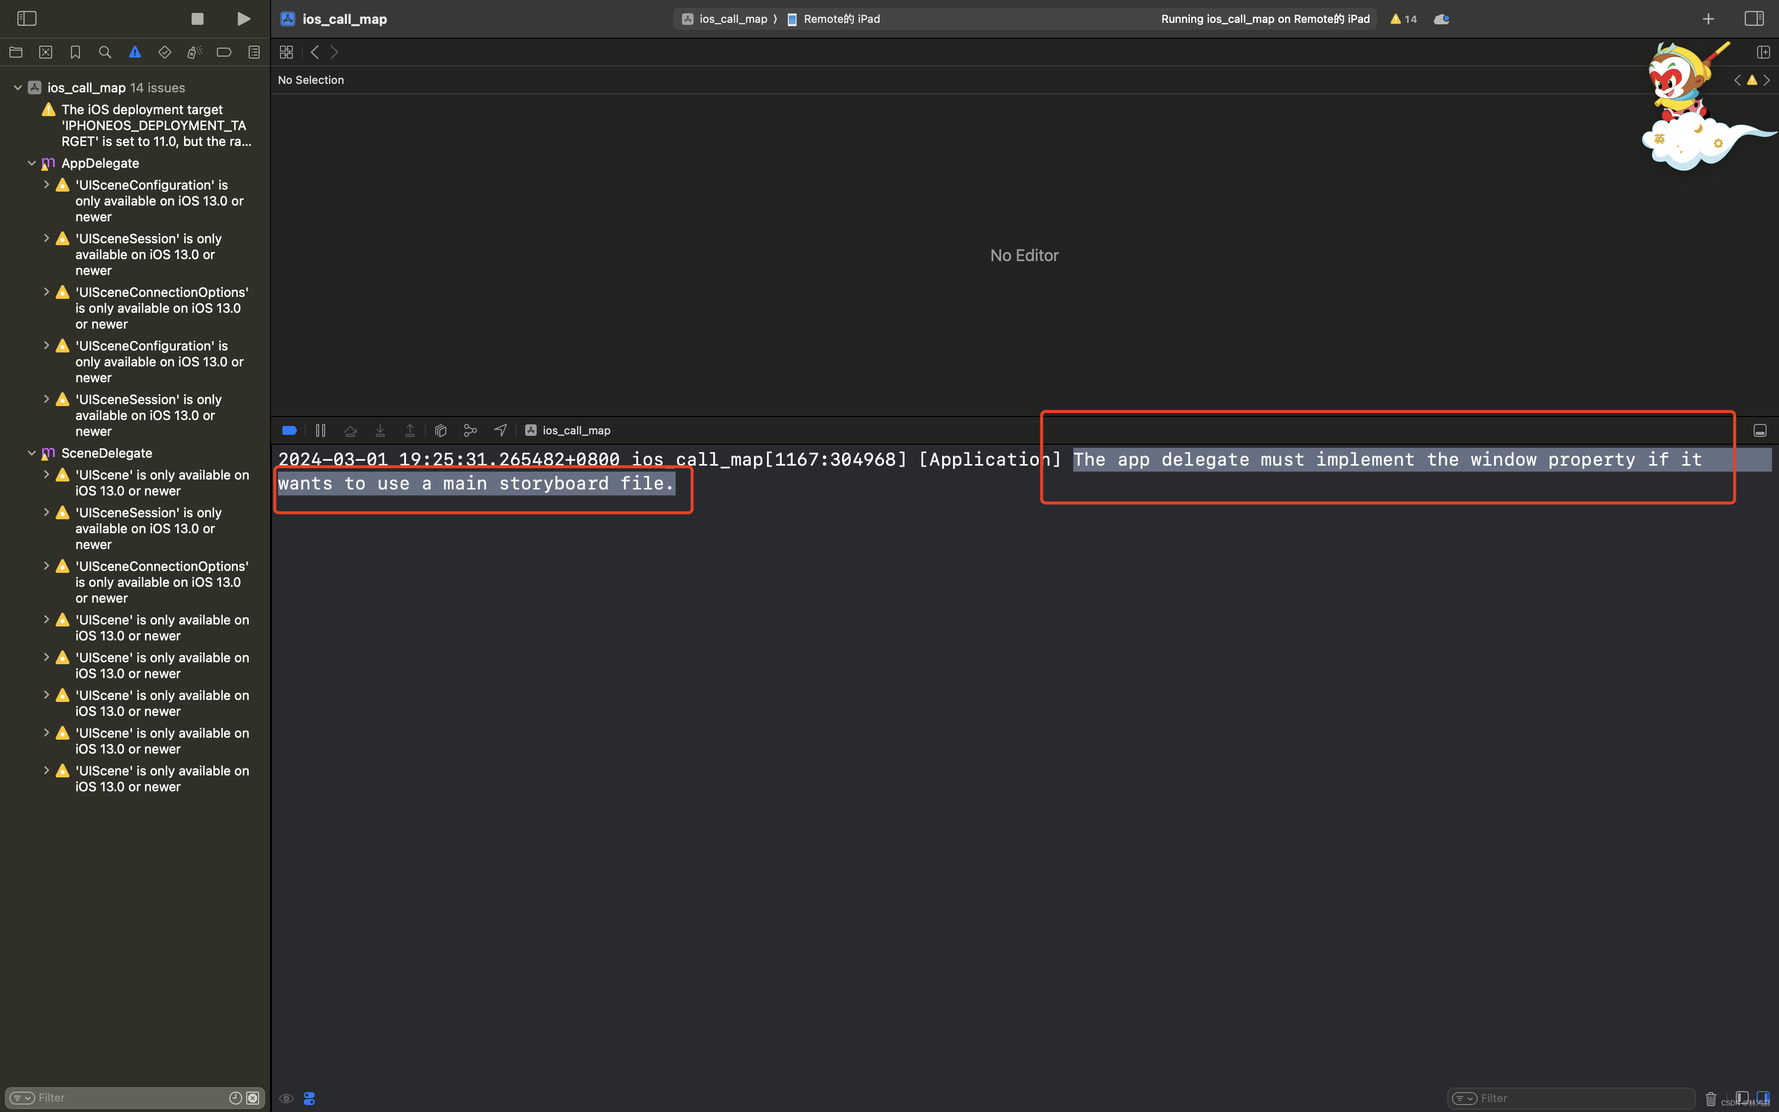
Task: Click the No Selection jump bar
Action: [311, 80]
